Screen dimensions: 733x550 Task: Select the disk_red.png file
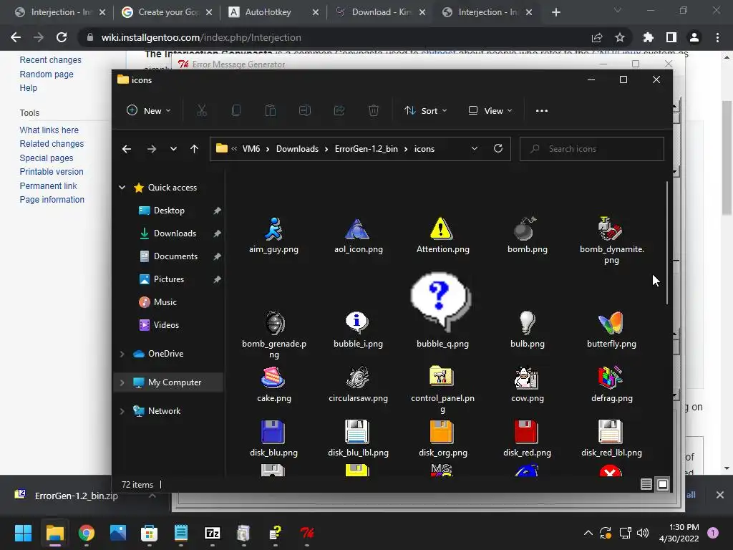click(528, 438)
